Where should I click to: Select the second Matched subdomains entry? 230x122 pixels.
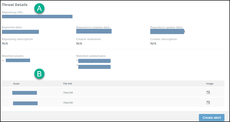94,67
